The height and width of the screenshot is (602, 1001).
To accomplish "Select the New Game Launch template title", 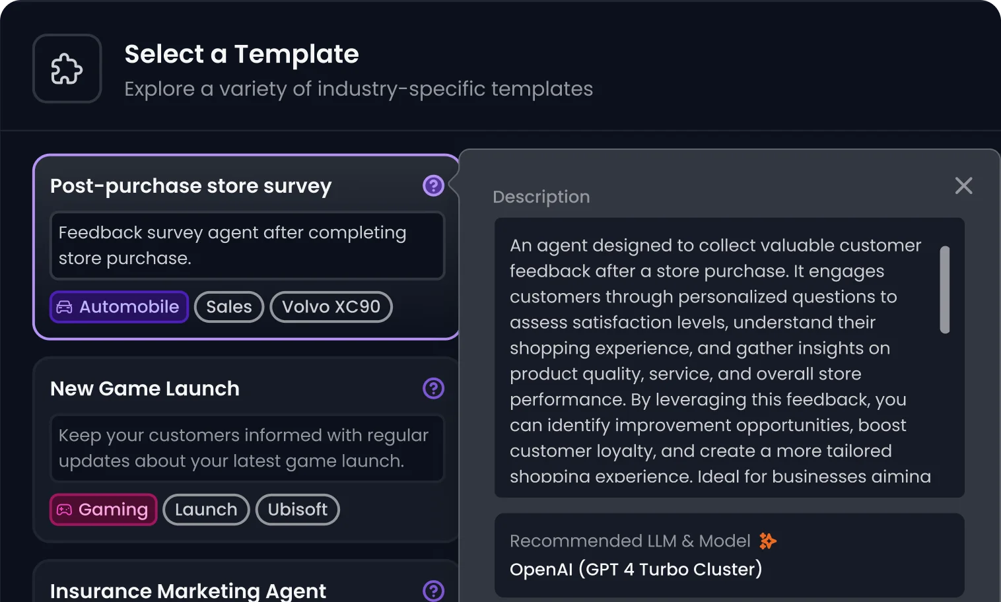I will 145,389.
